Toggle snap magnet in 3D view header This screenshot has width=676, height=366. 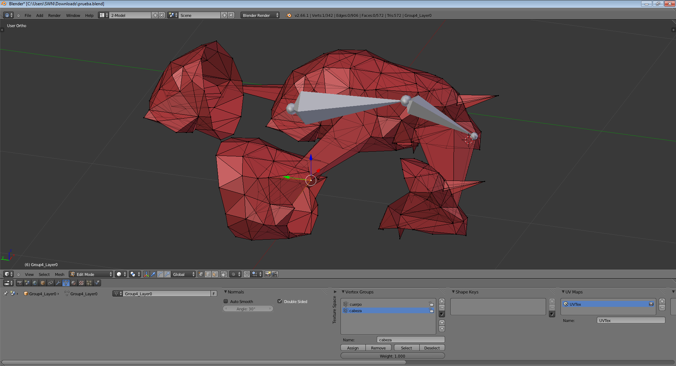(x=247, y=274)
